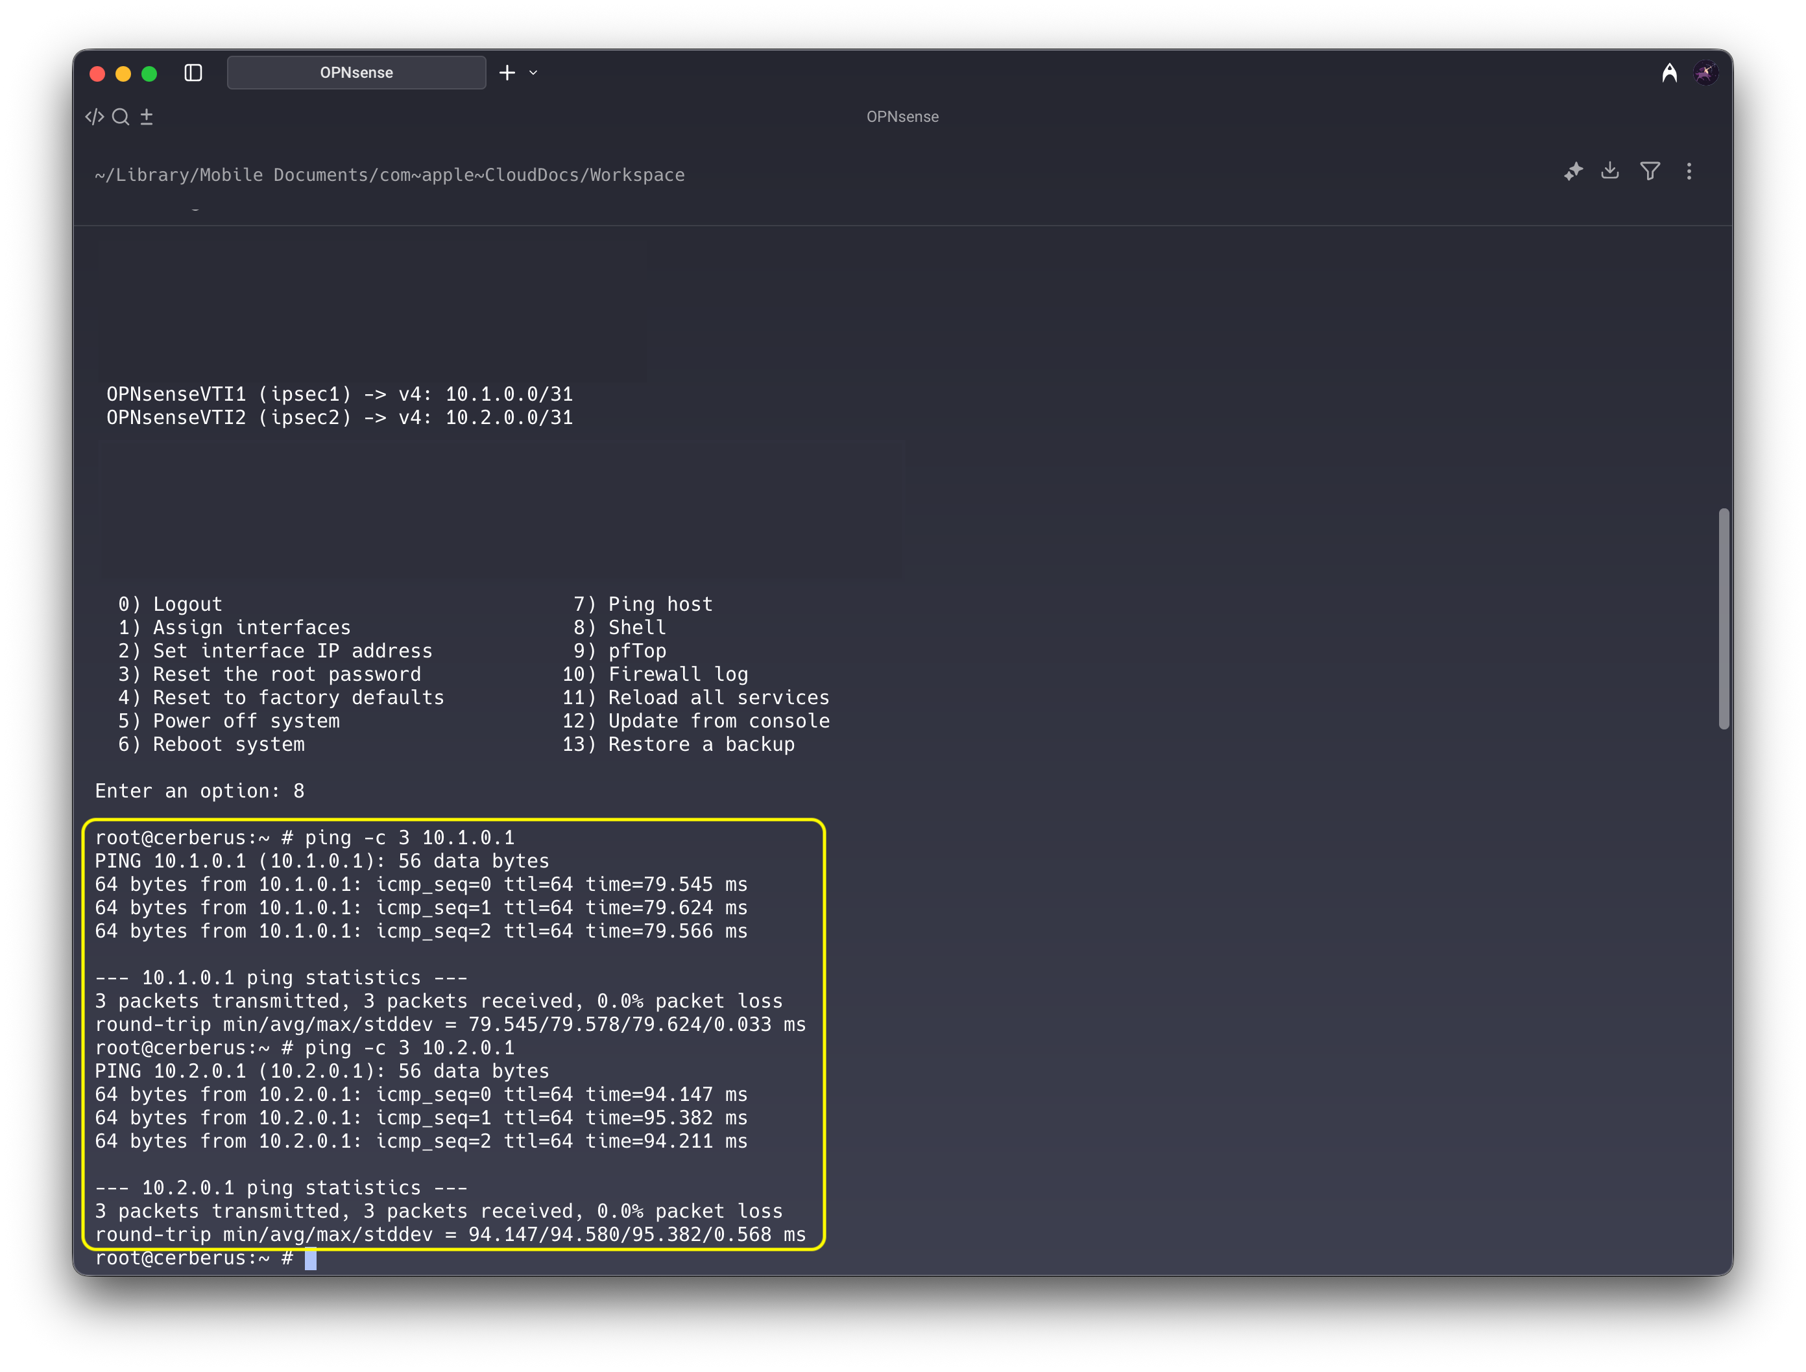Open the three-dot block menu
Viewport: 1806px width, 1372px height.
pyautogui.click(x=1689, y=171)
